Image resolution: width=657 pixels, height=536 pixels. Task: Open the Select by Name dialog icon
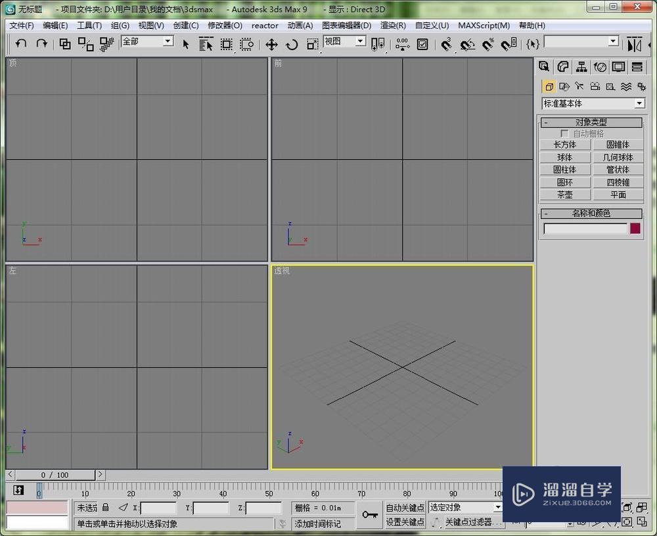207,44
